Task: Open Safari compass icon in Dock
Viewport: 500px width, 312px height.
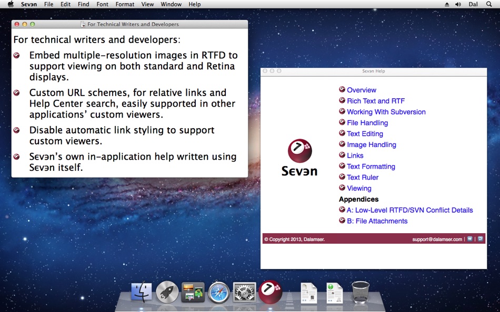Action: [219, 292]
